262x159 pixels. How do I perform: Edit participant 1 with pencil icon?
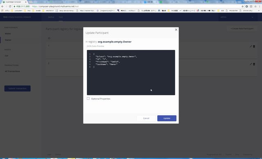pyautogui.click(x=251, y=46)
